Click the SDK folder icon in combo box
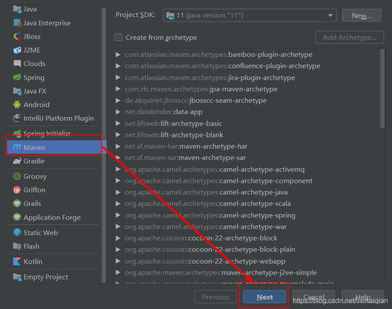 pos(170,16)
